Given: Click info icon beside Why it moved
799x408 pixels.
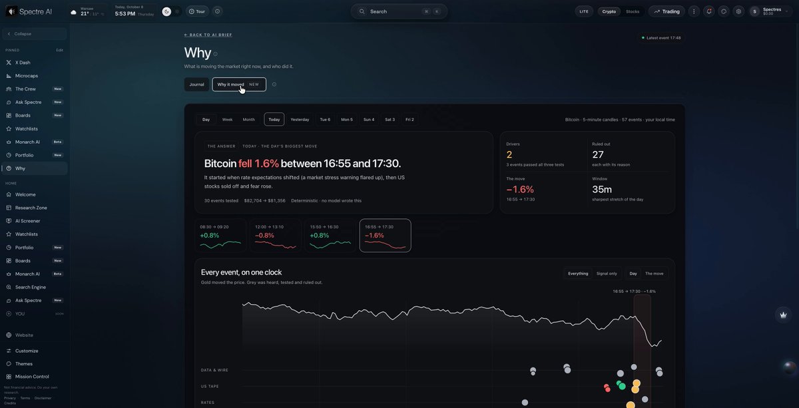Looking at the screenshot, I should (274, 85).
